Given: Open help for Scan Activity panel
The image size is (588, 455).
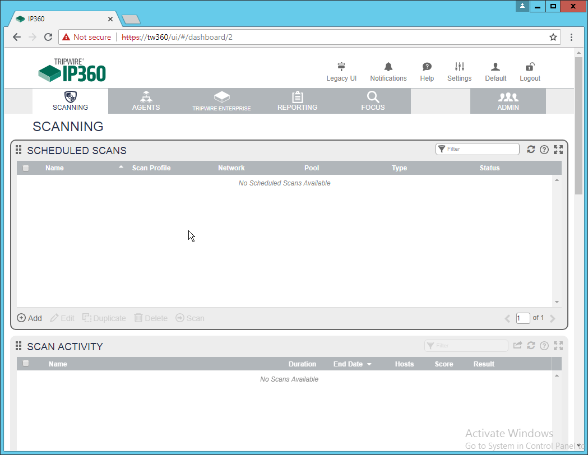Looking at the screenshot, I should pyautogui.click(x=544, y=346).
